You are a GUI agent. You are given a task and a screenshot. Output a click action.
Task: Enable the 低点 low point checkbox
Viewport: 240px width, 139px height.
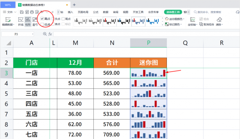tap(42, 24)
